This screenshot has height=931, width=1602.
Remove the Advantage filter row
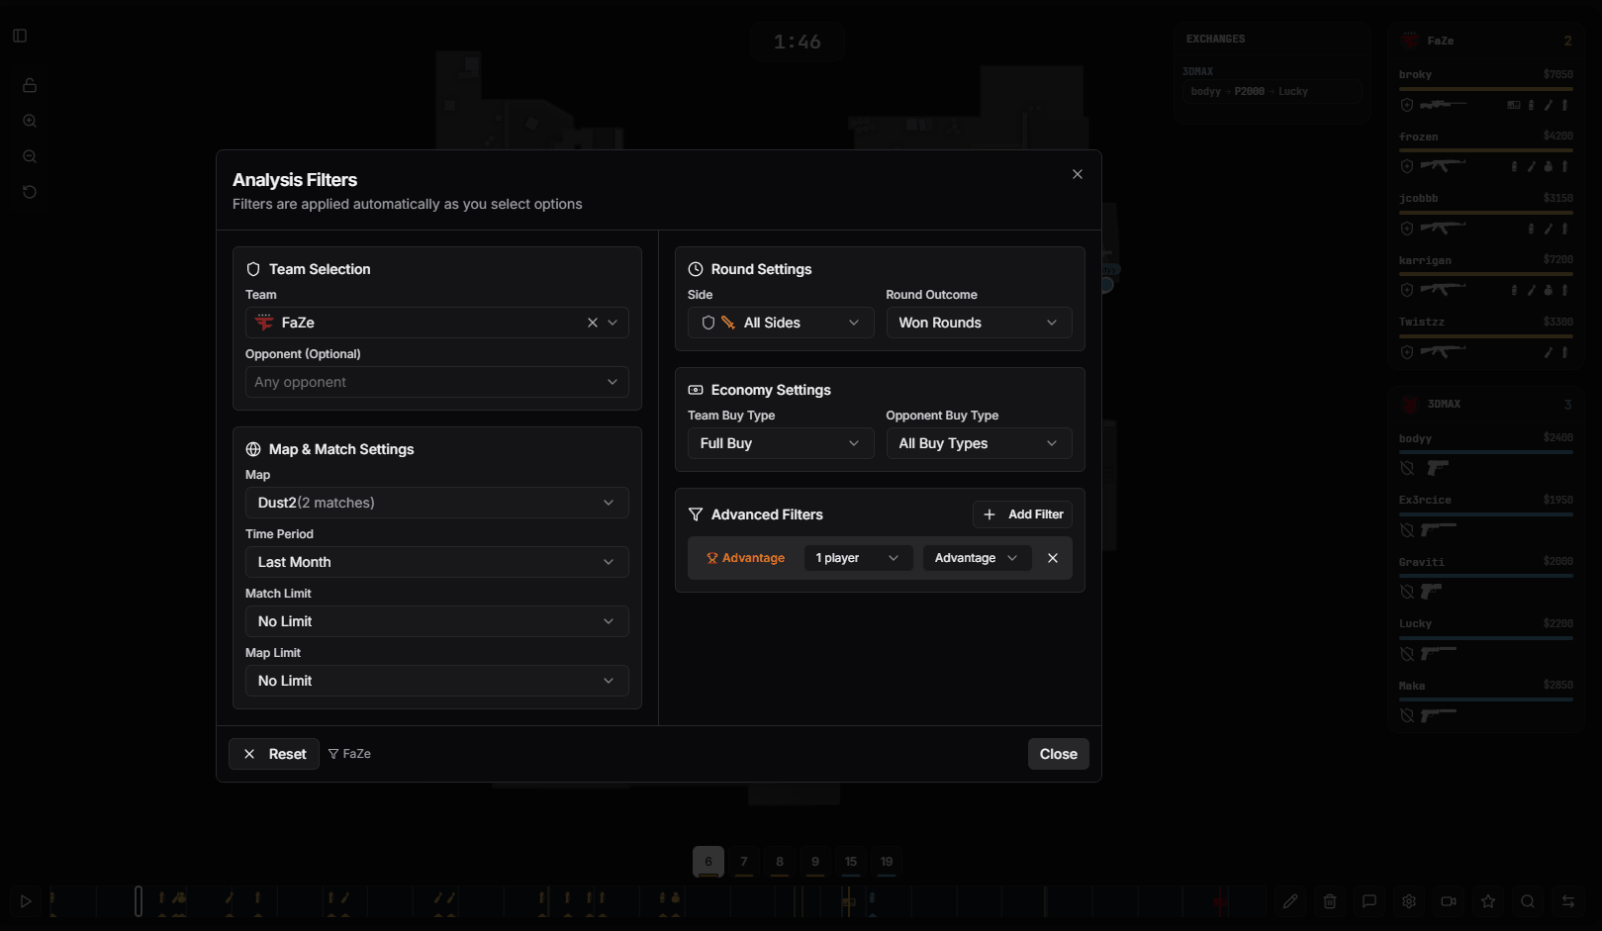pos(1053,558)
